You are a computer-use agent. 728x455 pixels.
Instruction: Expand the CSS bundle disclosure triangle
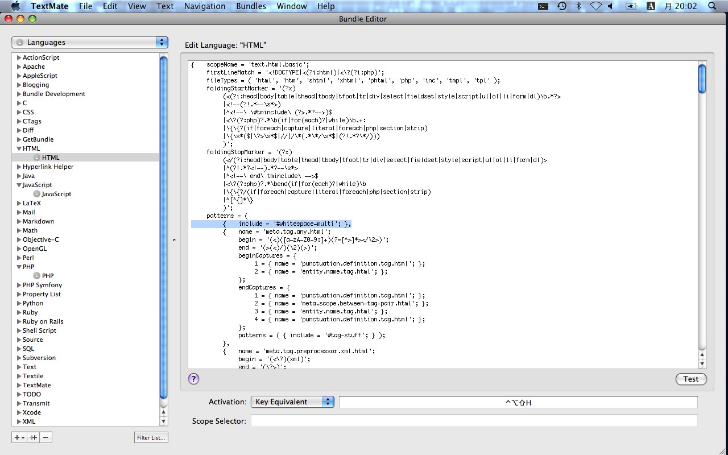point(19,112)
